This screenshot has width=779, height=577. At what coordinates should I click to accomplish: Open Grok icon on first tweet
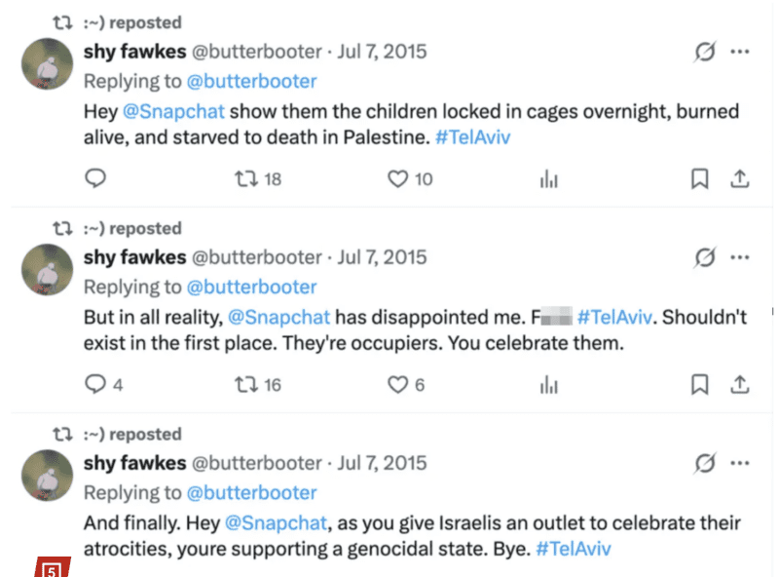point(704,52)
